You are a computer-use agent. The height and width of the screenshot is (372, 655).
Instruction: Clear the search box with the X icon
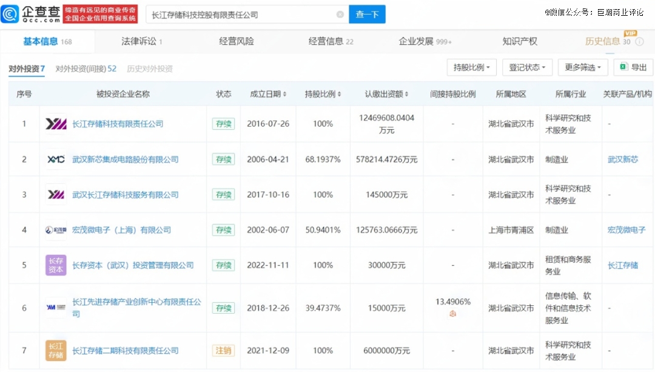(x=340, y=15)
